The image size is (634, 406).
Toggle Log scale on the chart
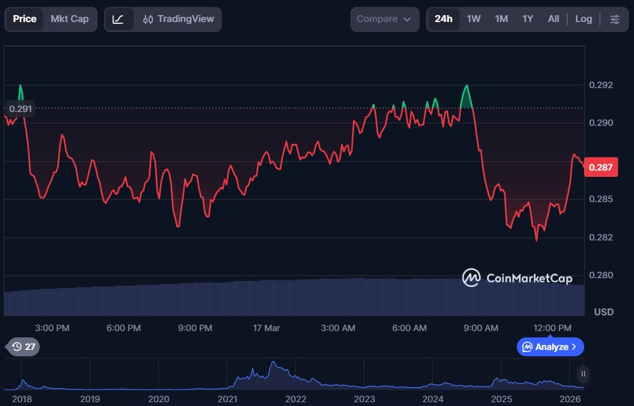point(584,19)
